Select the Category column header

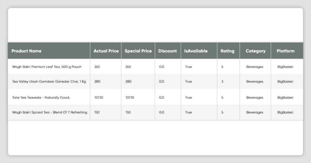click(x=255, y=51)
